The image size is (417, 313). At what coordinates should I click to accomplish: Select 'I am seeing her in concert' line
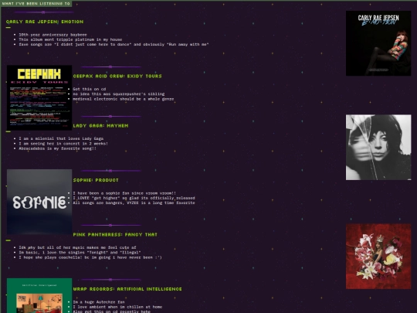pos(63,144)
